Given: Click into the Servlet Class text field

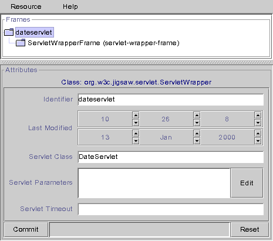Looking at the screenshot, I should tap(171, 157).
